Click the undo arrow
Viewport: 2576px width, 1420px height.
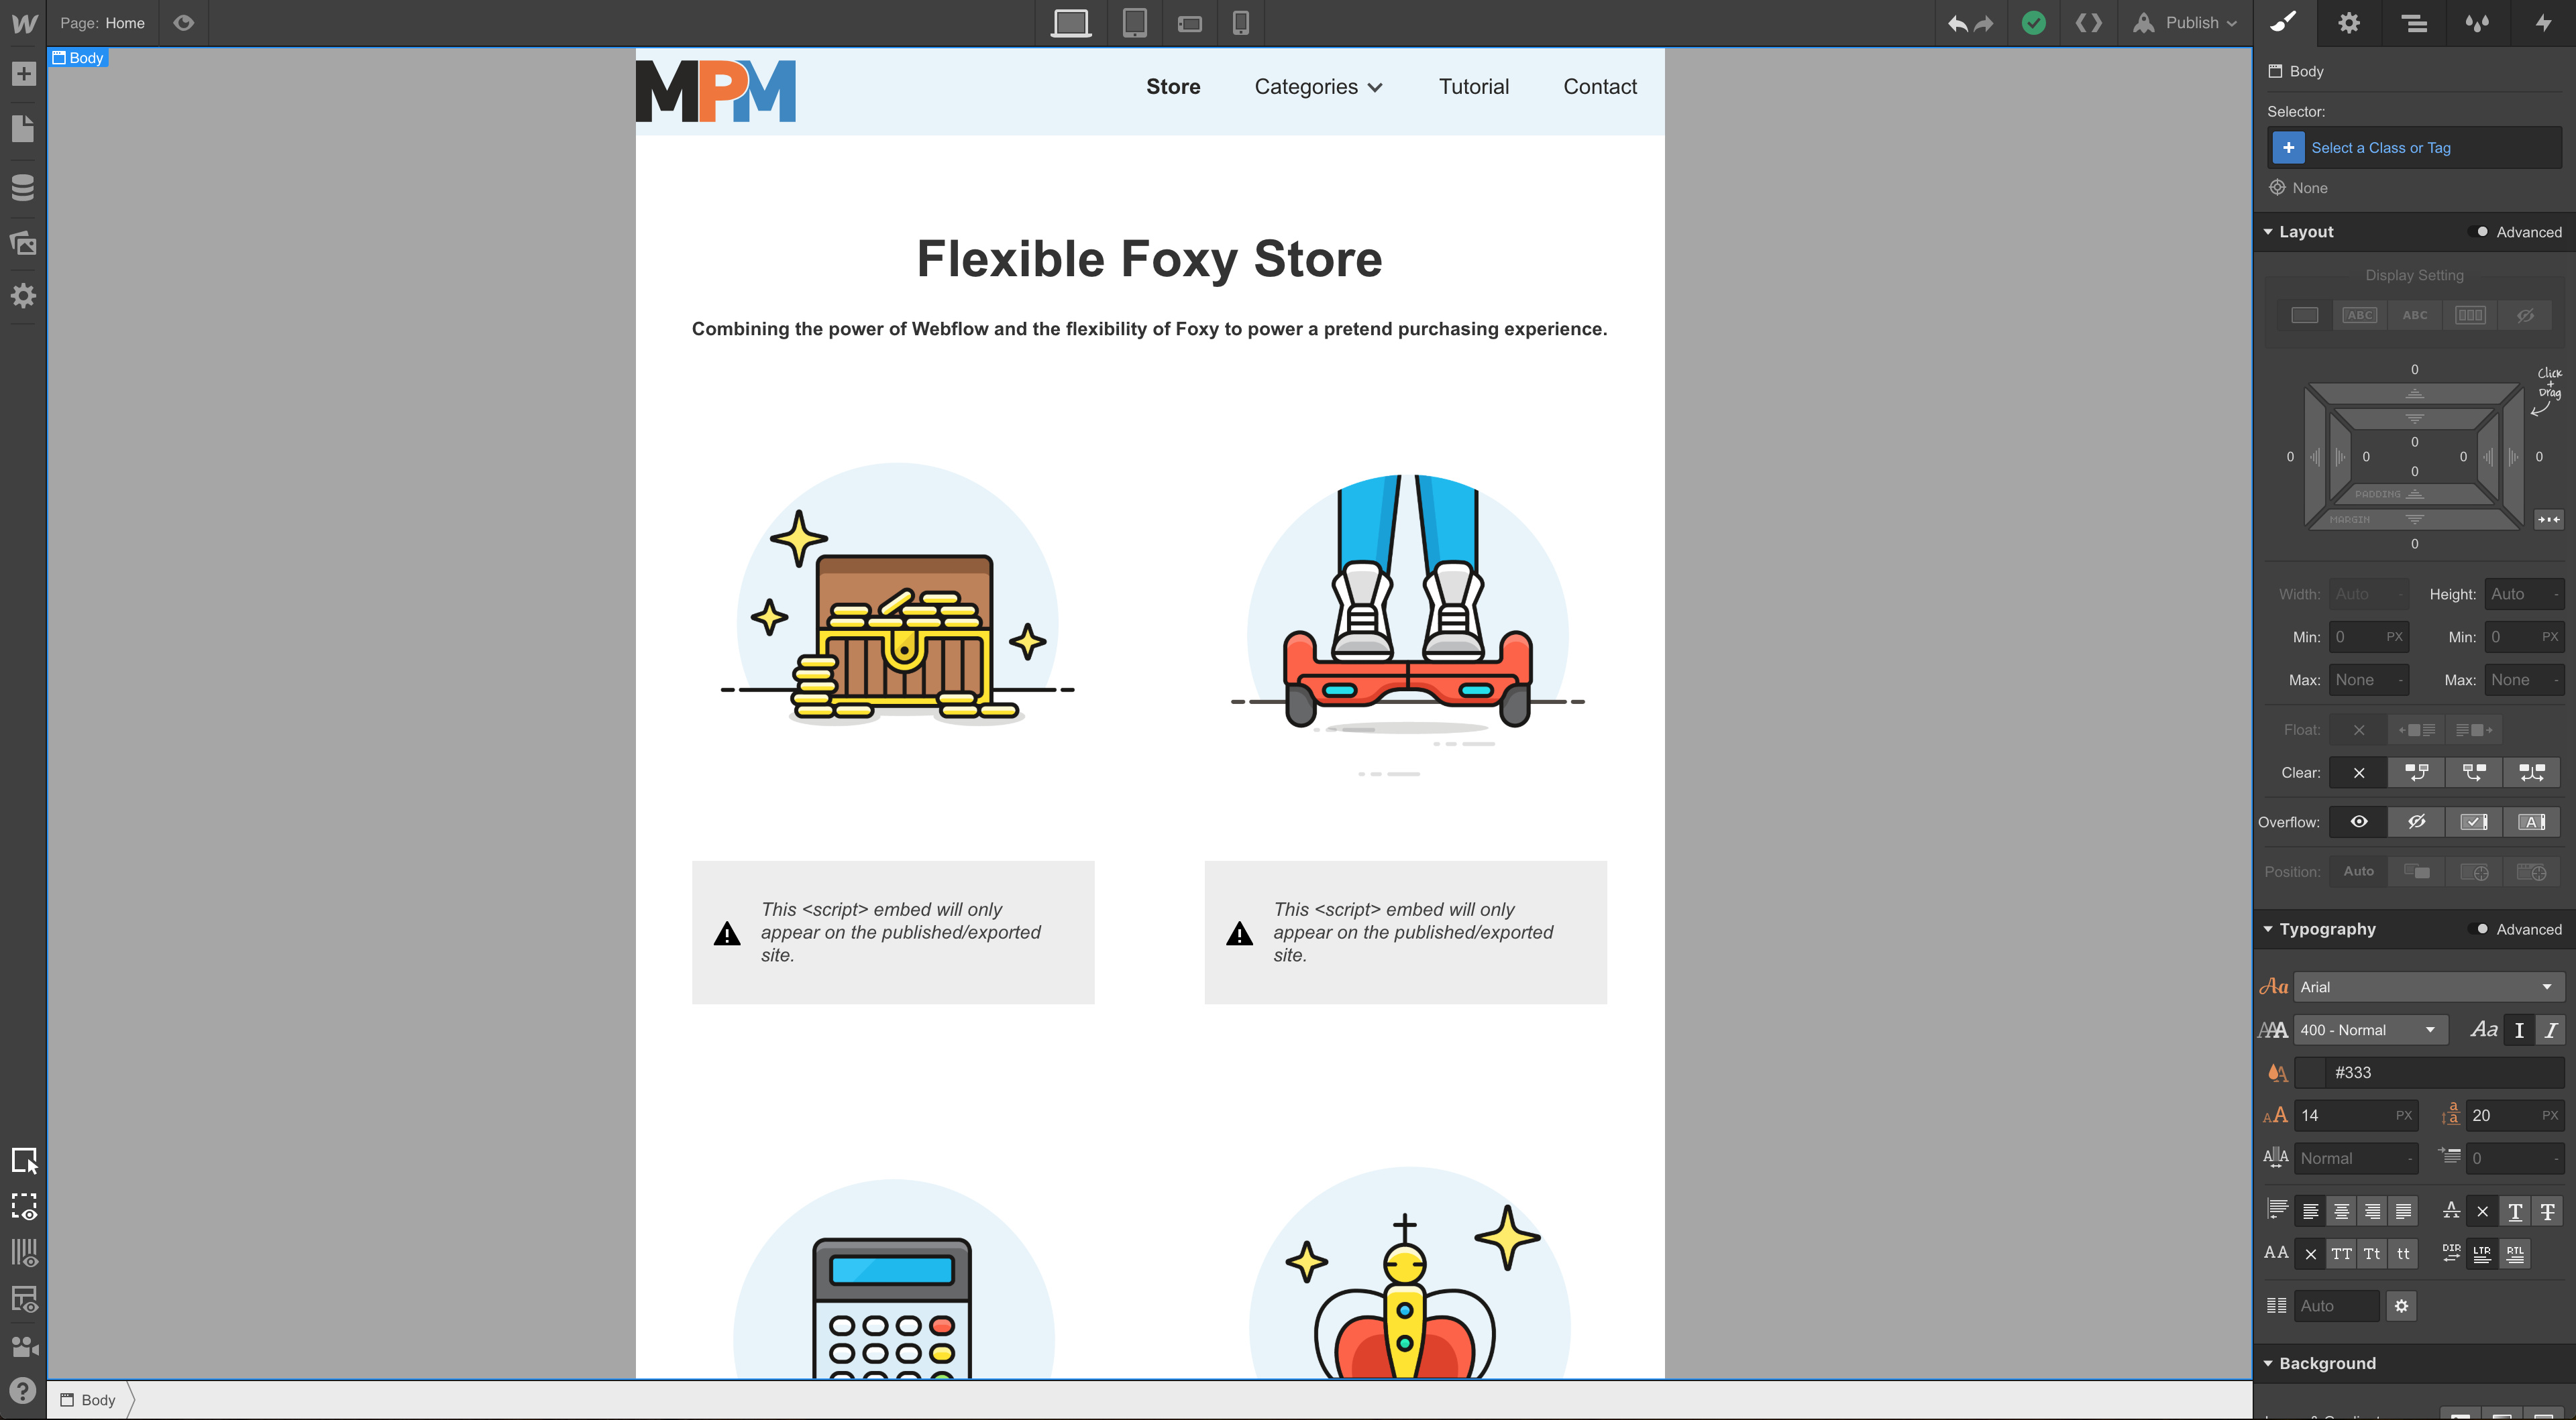coord(1957,23)
